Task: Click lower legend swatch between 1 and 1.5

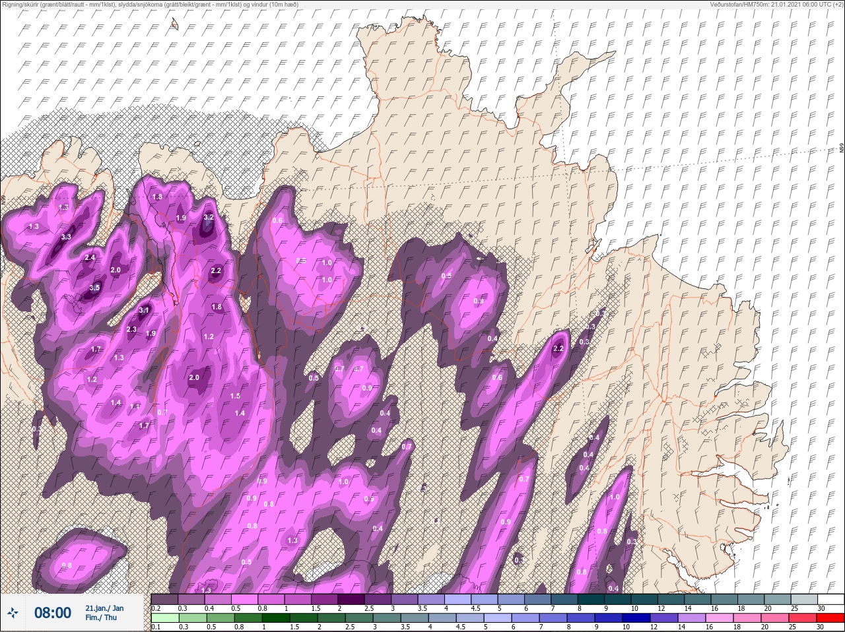Action: 277,619
